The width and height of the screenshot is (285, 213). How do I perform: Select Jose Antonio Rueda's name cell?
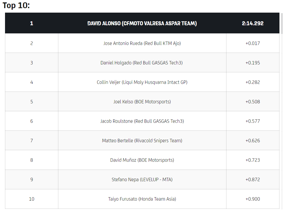coord(142,43)
